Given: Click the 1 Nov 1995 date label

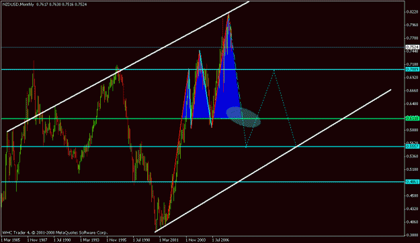Looking at the screenshot, I should pyautogui.click(x=116, y=240).
